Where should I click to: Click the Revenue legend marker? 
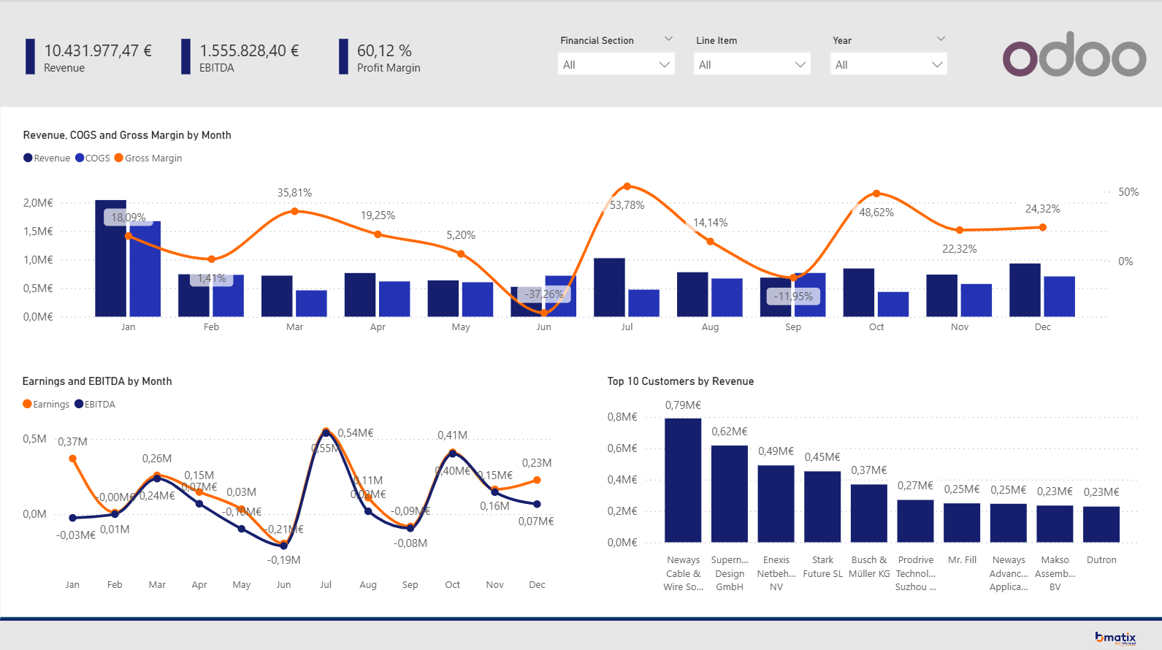pyautogui.click(x=28, y=158)
